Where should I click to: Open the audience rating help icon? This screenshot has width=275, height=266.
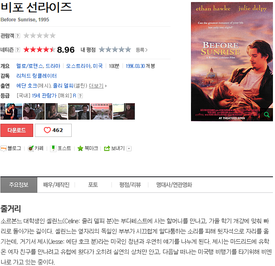(x=18, y=36)
